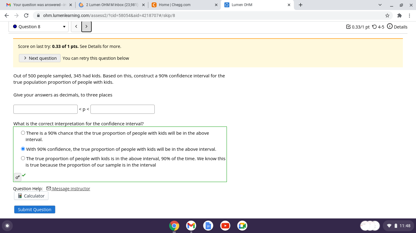Select the 'With 90% confidence' interpretation
Viewport: 416px width, 233px height.
[23, 149]
